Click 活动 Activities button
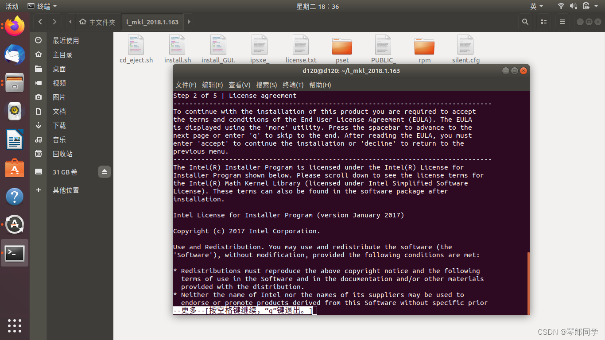 pos(12,6)
